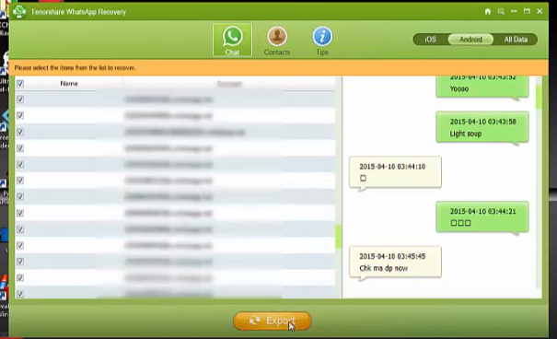This screenshot has width=557, height=339.
Task: Select the message timestamped 03:44:10
Action: point(395,172)
